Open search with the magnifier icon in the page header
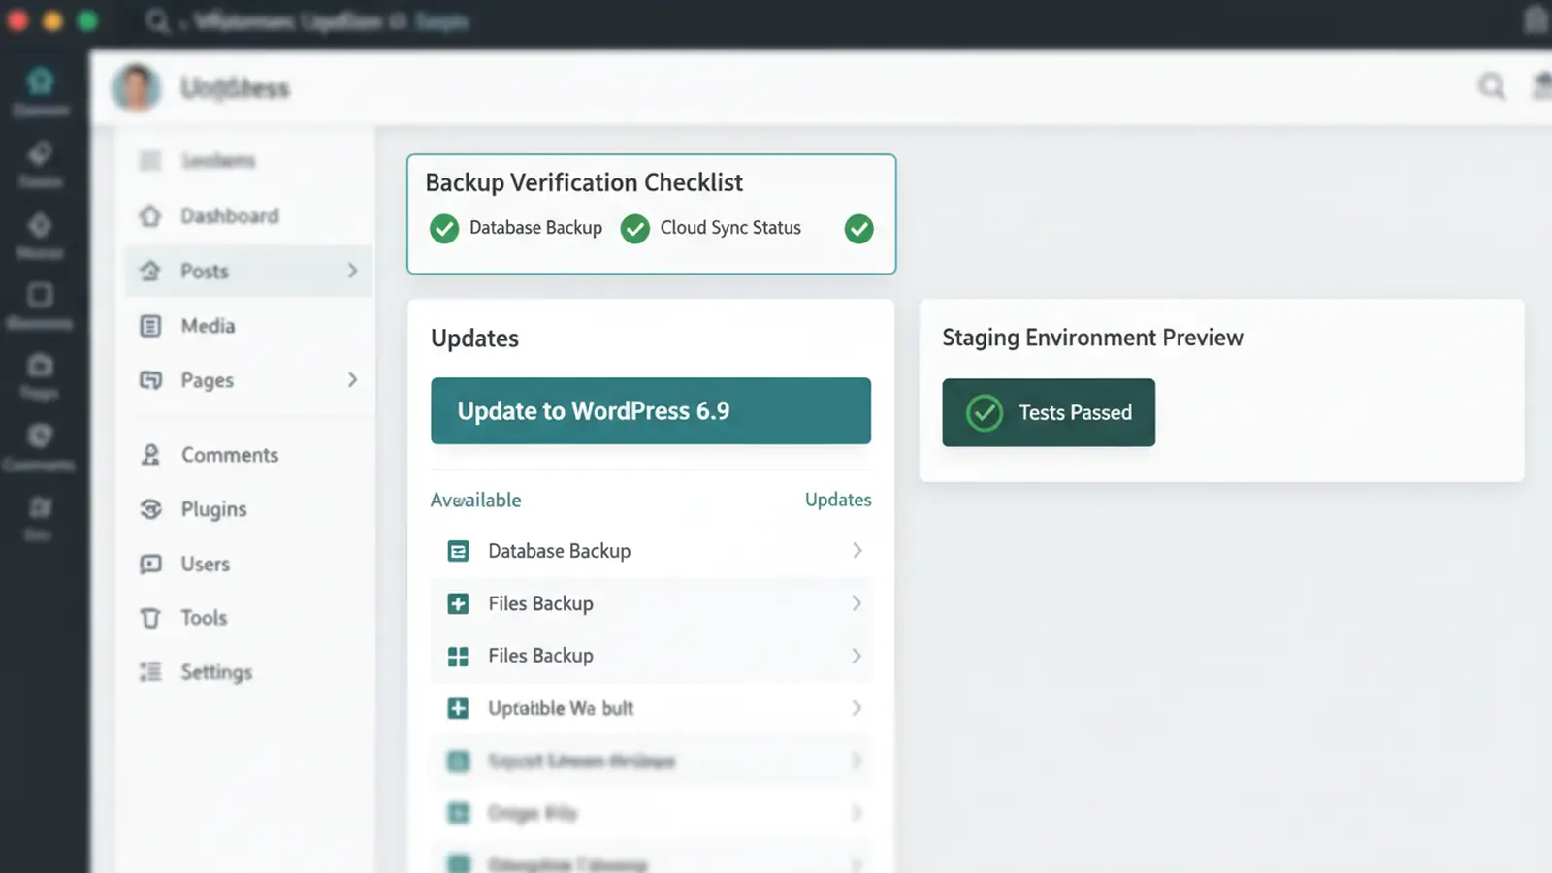The width and height of the screenshot is (1552, 873). coord(1492,87)
